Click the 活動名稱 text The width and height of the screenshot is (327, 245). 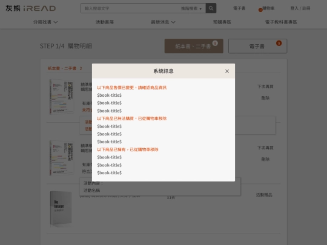coord(91,191)
